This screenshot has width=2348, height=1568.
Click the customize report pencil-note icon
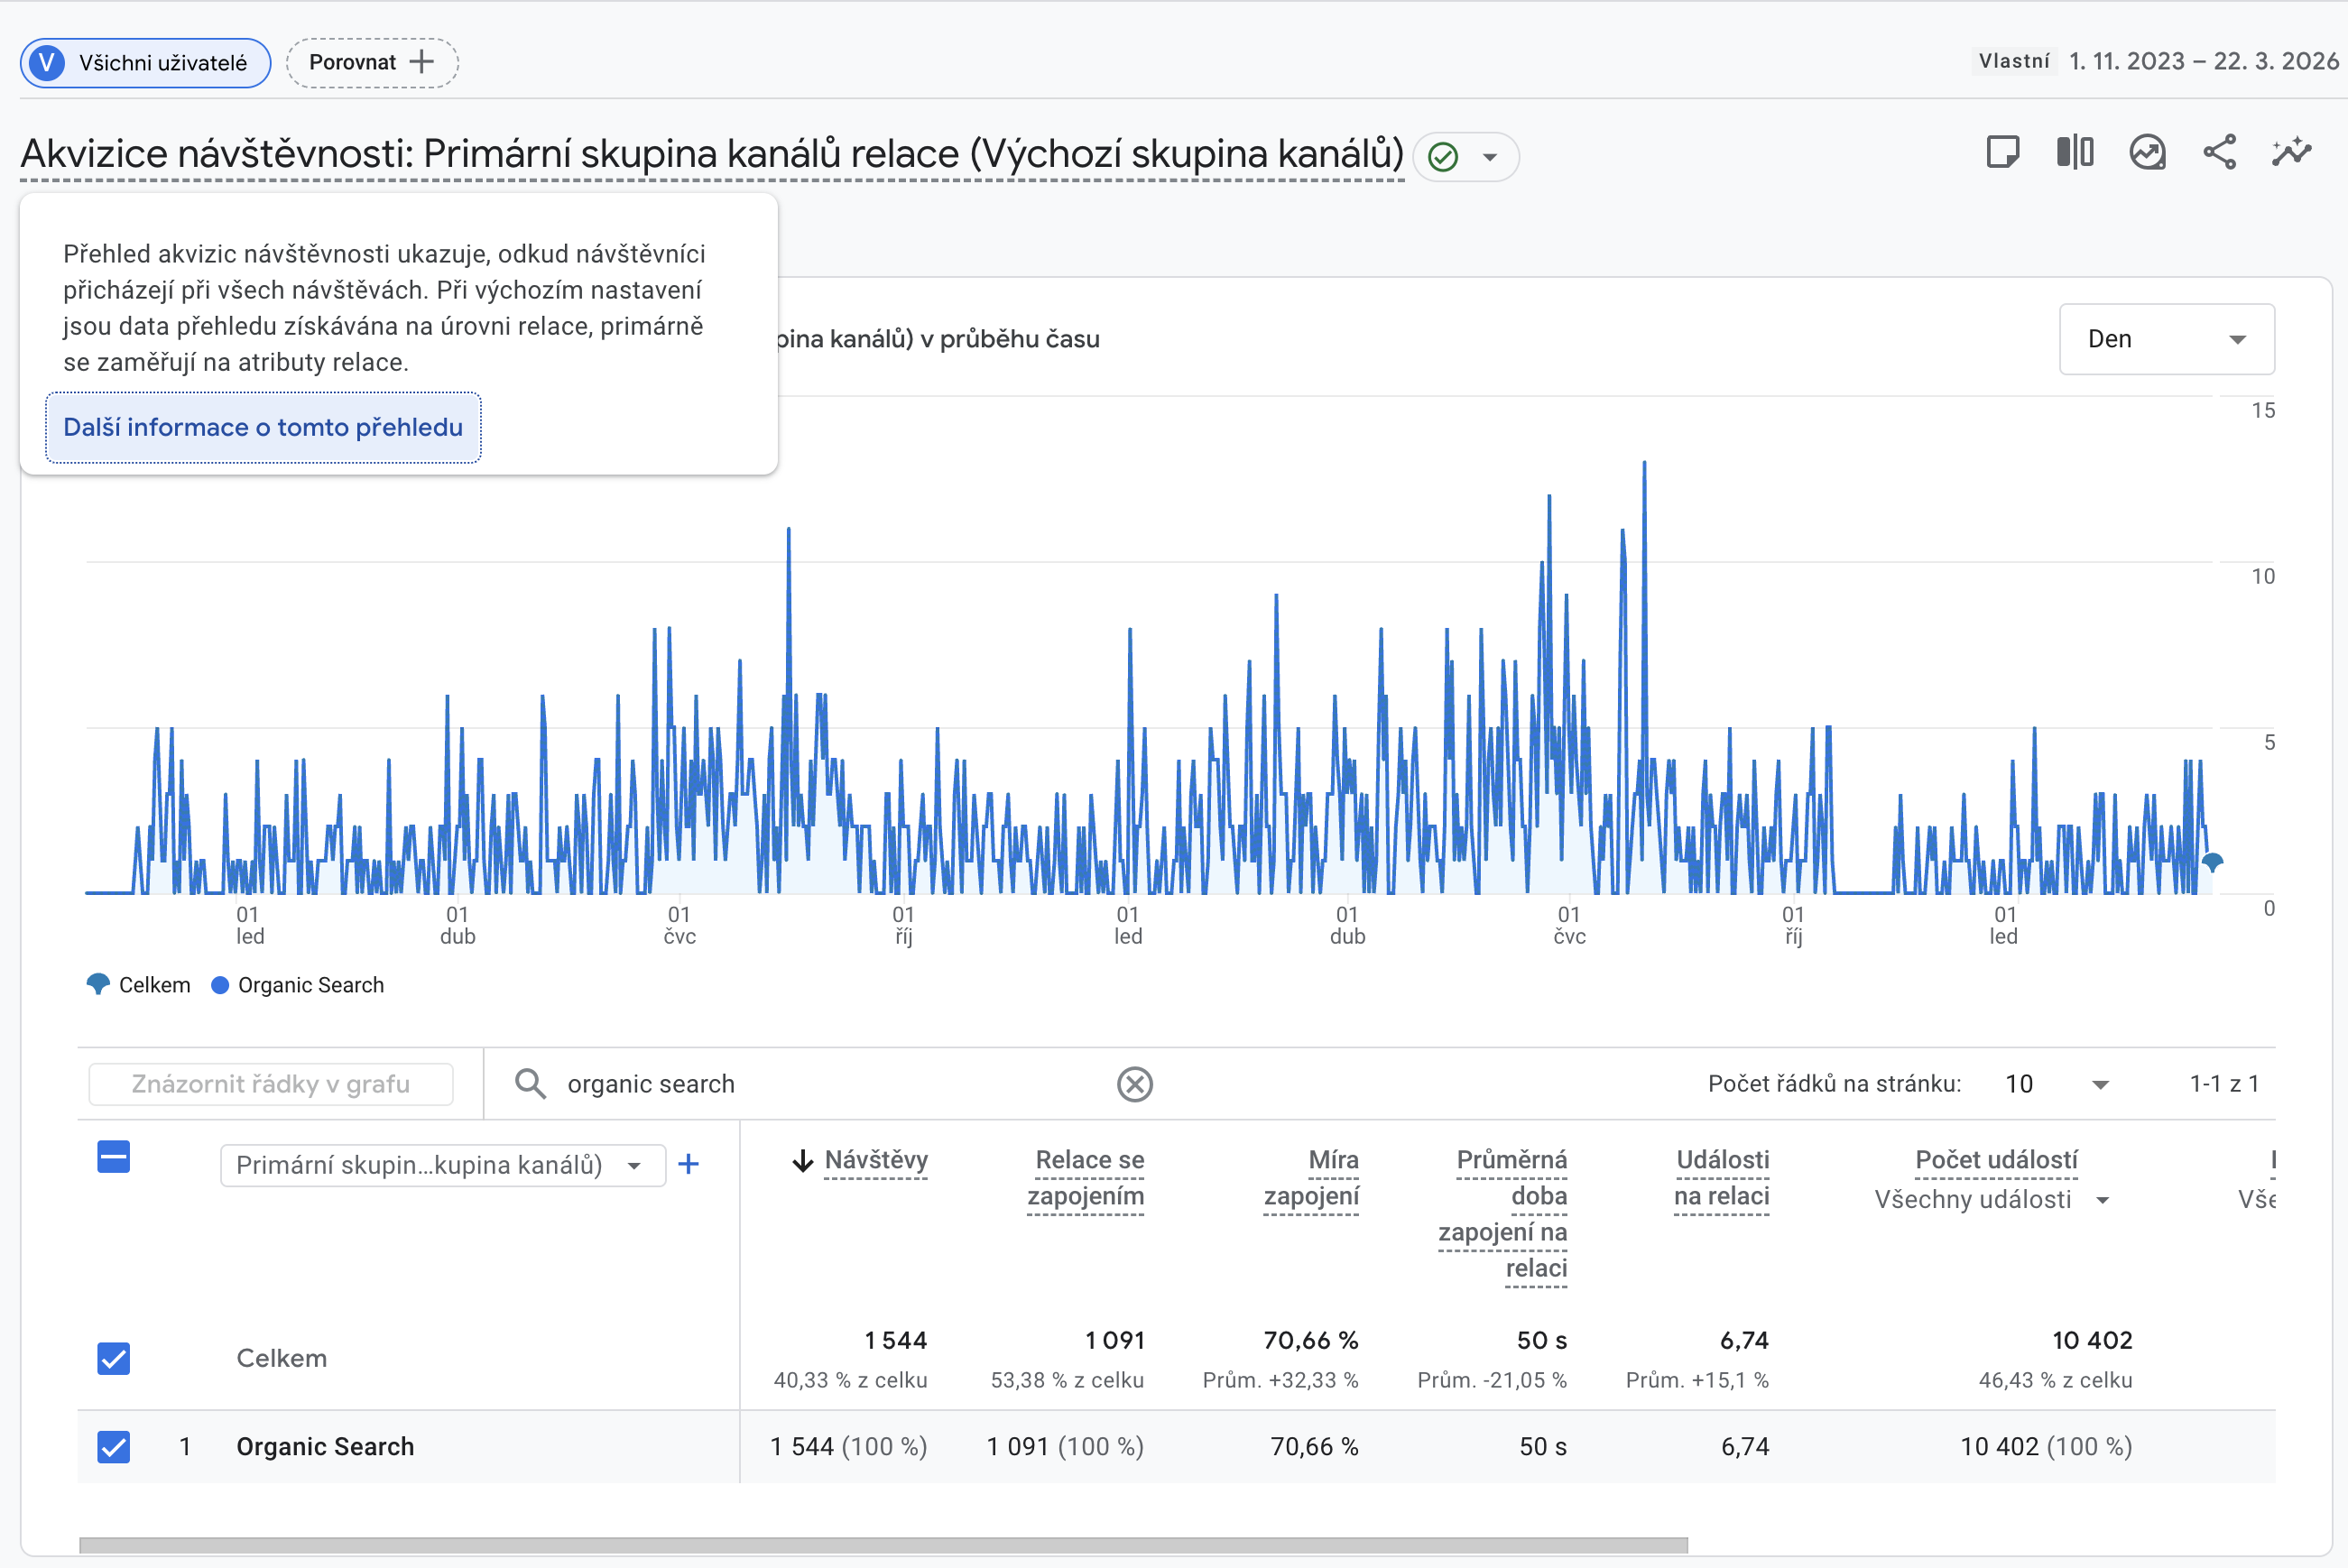(x=2002, y=152)
